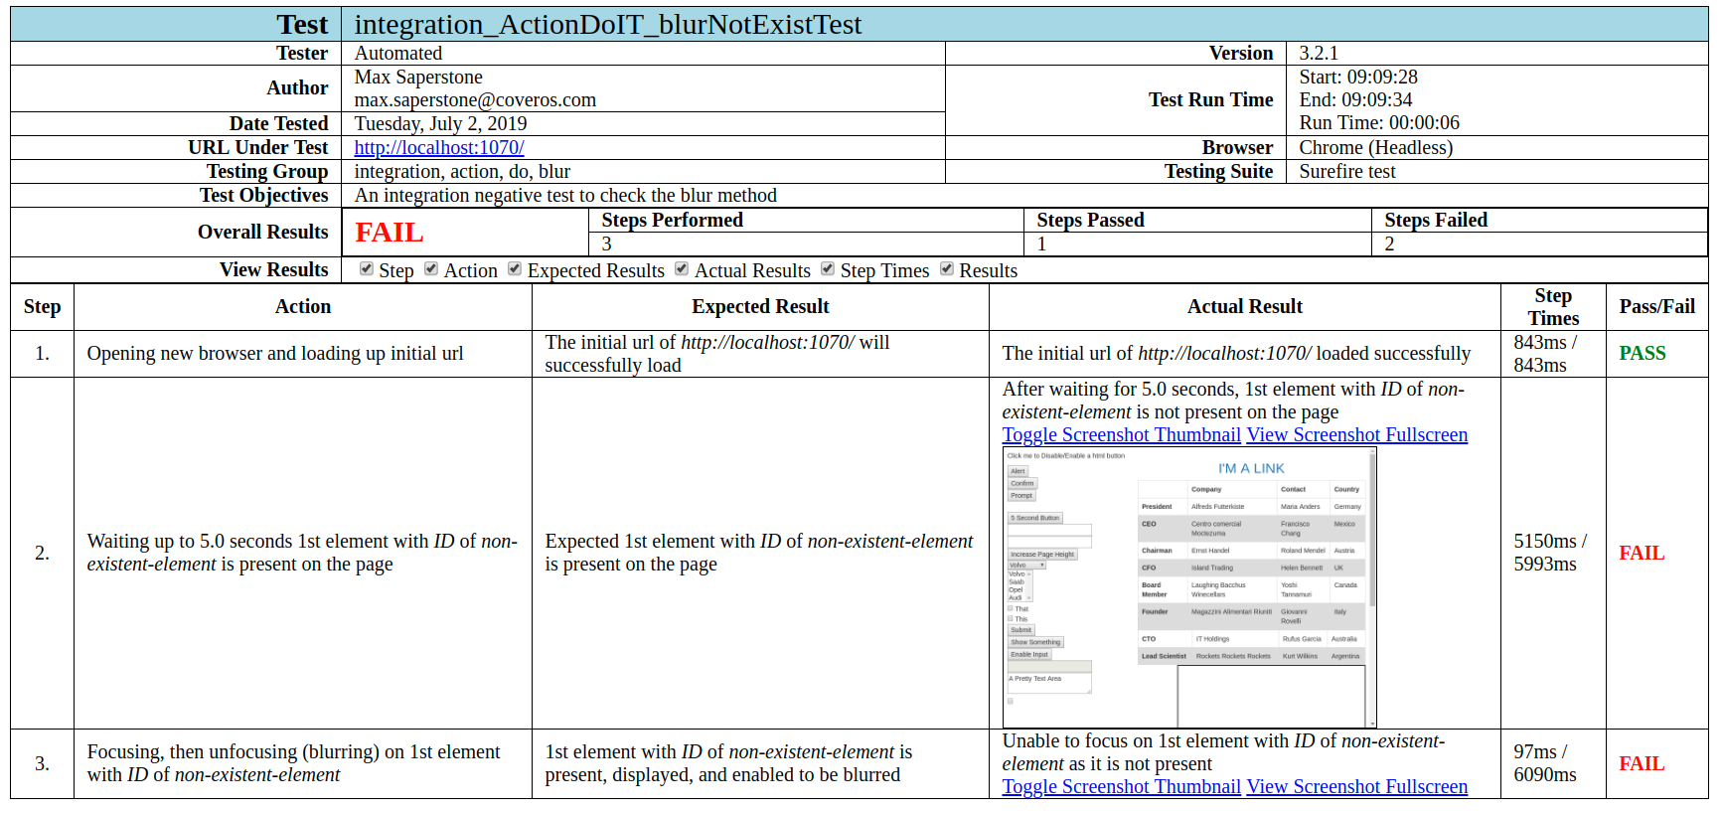Click the A Pretty Text Area field

(x=1048, y=682)
